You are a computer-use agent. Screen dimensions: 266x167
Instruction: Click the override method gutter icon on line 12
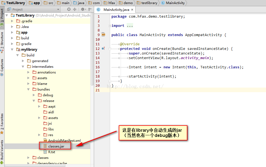coord(103,49)
